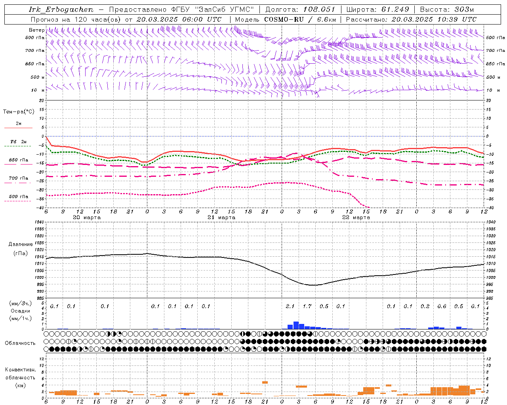Click the 'Конвективн.' convective cloud label
507x405 pixels.
coord(20,370)
